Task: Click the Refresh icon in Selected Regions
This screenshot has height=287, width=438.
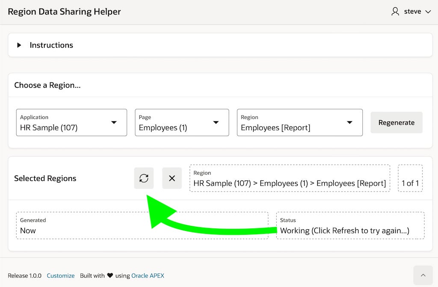Action: tap(144, 178)
